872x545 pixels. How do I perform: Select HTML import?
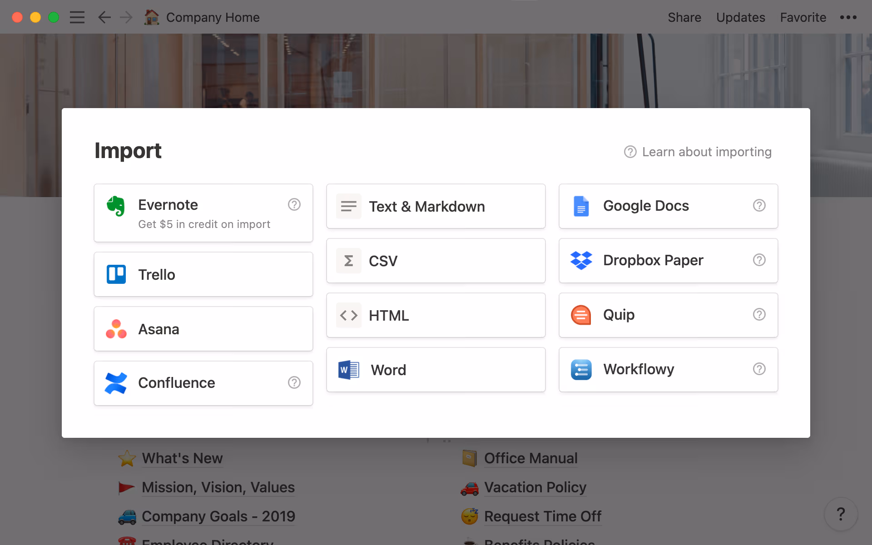click(x=435, y=315)
